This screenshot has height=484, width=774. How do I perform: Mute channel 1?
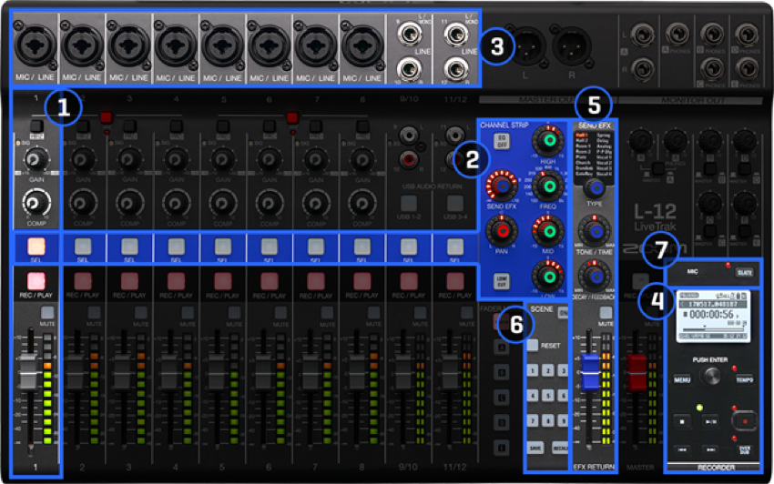[x=48, y=313]
